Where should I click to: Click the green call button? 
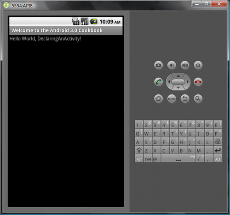(158, 82)
